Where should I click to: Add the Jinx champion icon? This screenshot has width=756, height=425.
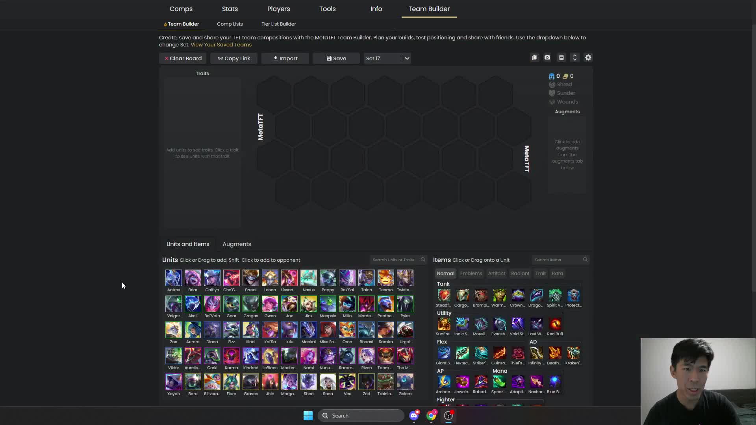(x=308, y=304)
